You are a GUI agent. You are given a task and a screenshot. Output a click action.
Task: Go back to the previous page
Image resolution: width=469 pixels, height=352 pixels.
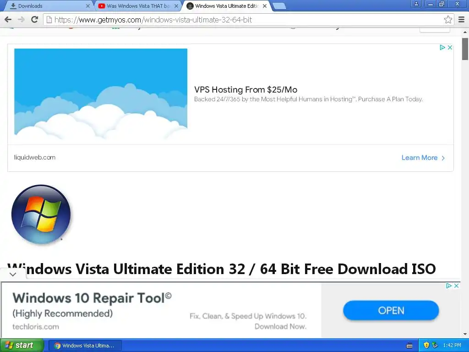pyautogui.click(x=8, y=19)
